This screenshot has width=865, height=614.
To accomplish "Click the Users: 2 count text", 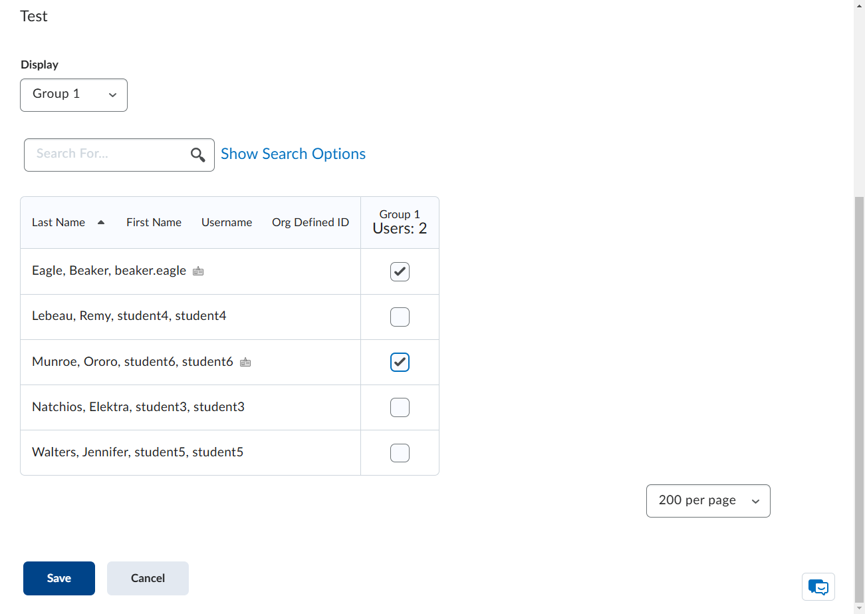I will [400, 229].
